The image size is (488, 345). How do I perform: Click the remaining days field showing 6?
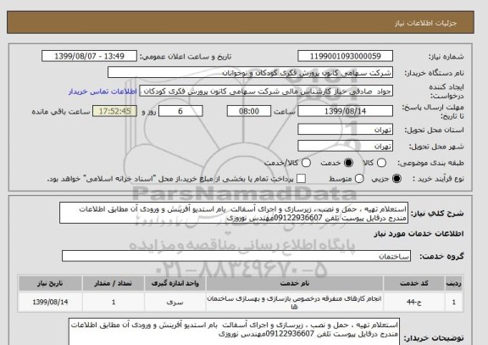coord(180,111)
